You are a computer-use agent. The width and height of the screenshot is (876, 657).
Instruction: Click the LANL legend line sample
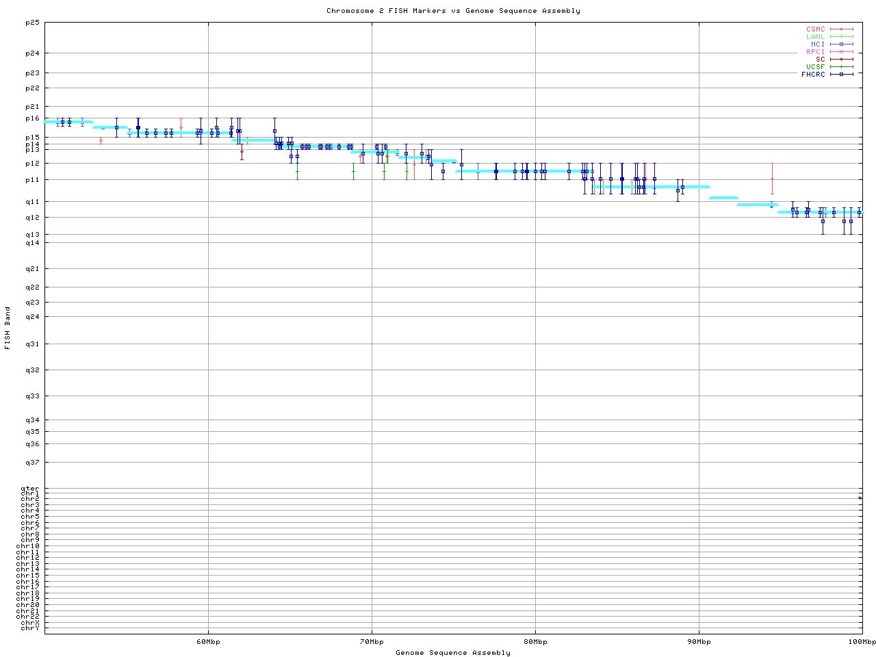(841, 37)
